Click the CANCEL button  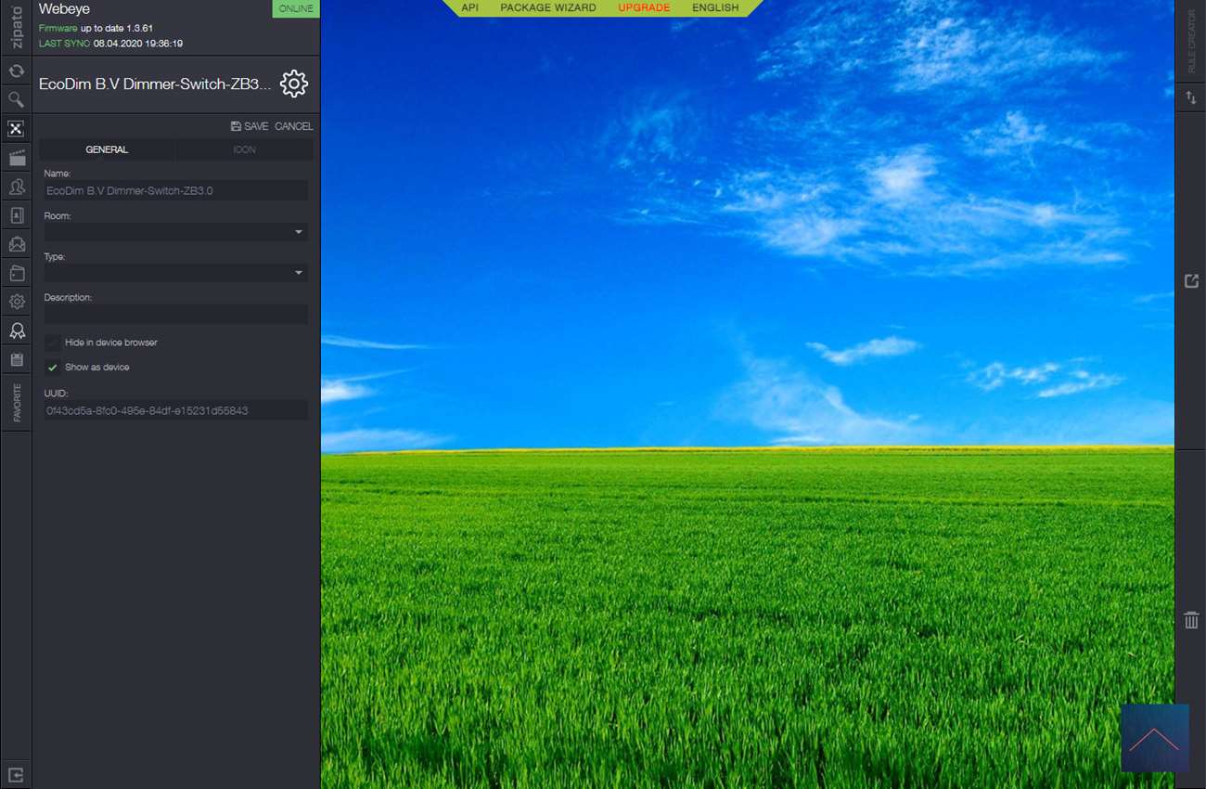click(293, 126)
